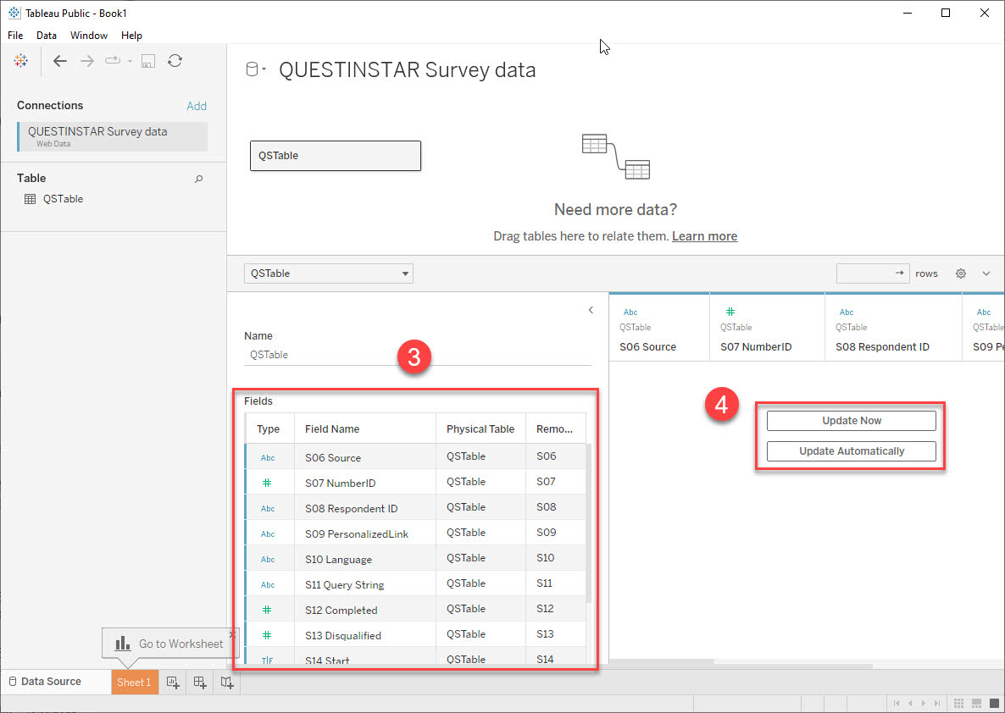Click the forward arrow in the toolbar
Viewport: 1005px width, 713px height.
(87, 61)
